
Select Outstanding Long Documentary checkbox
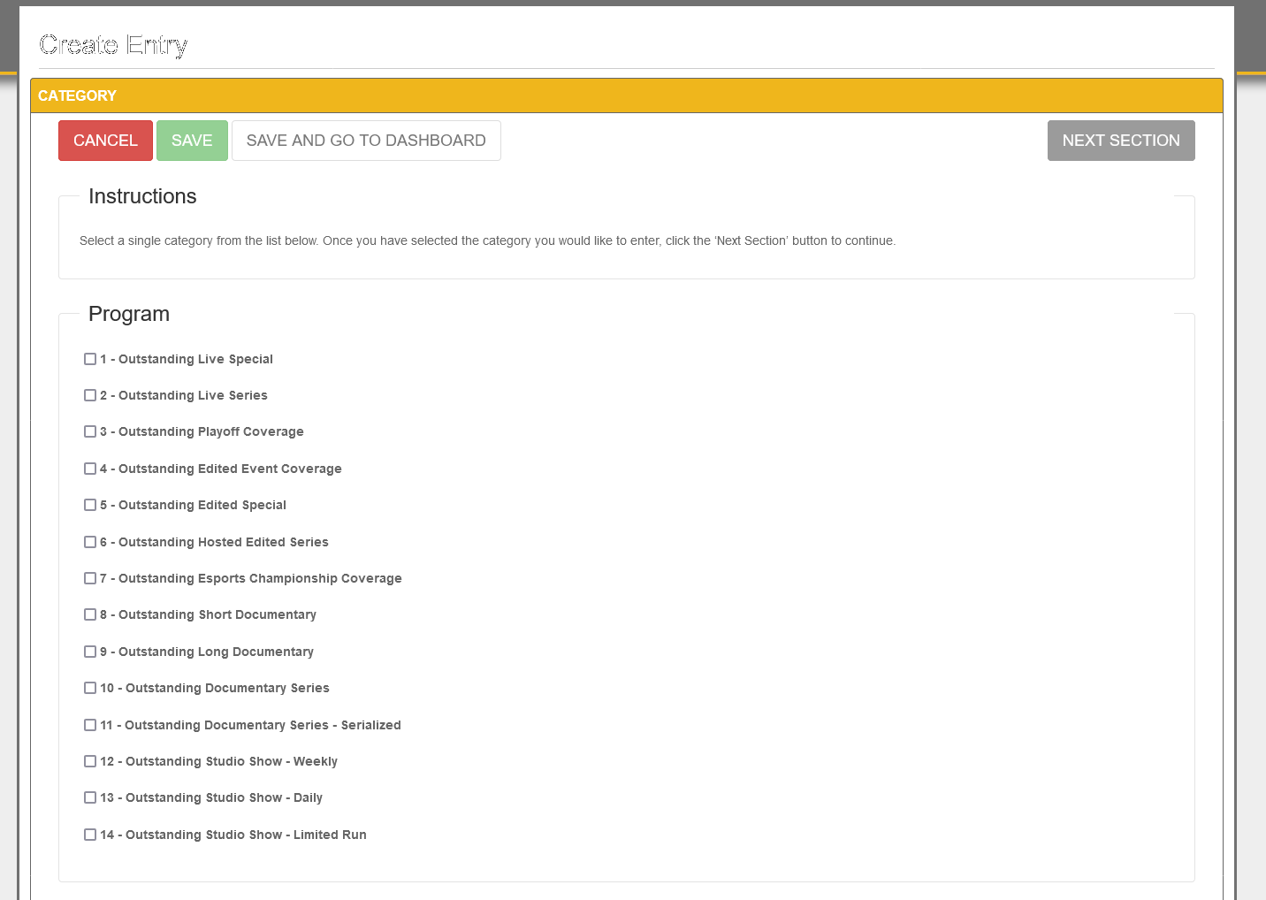point(90,652)
